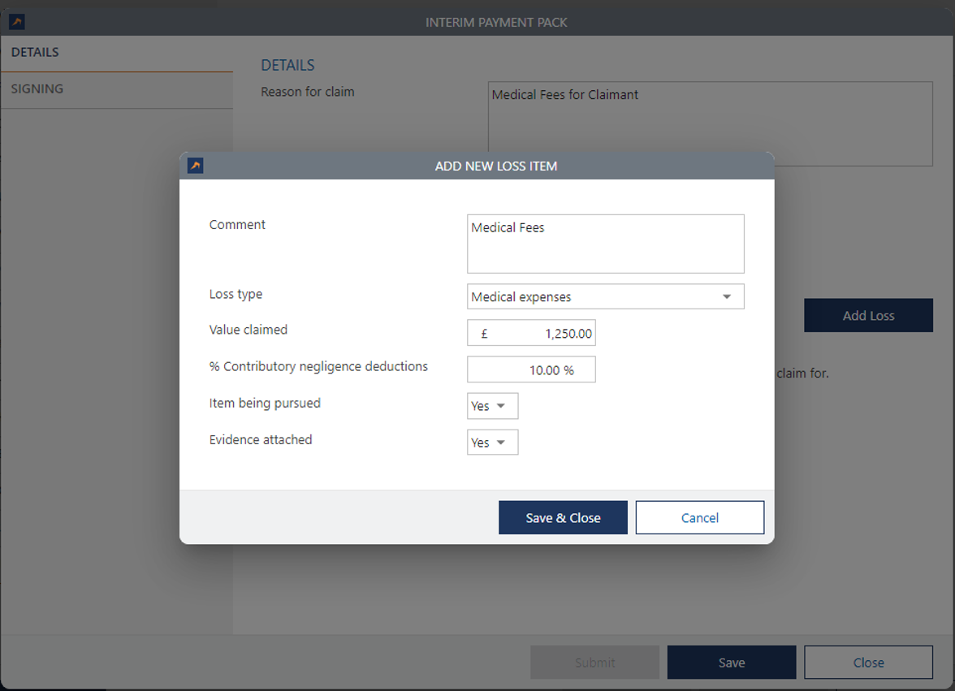Click into the Value claimed amount field
955x691 pixels.
pyautogui.click(x=531, y=334)
